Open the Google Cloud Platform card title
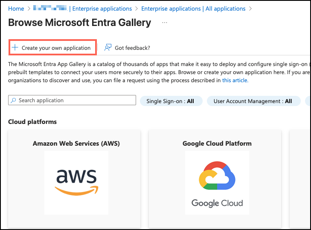 click(x=217, y=144)
